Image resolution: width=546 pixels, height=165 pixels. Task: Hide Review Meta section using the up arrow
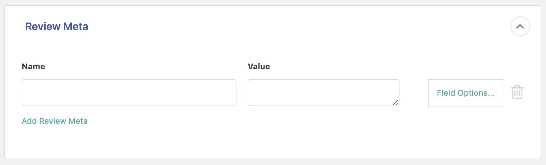(520, 26)
